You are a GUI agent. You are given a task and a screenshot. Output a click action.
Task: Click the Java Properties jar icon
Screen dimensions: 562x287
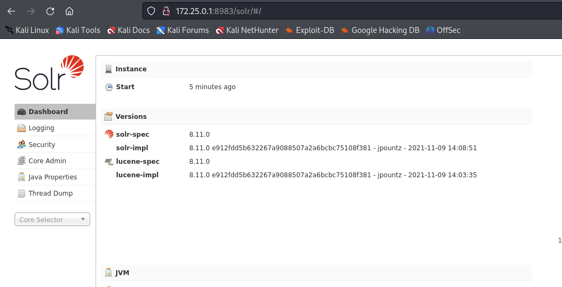click(x=22, y=177)
